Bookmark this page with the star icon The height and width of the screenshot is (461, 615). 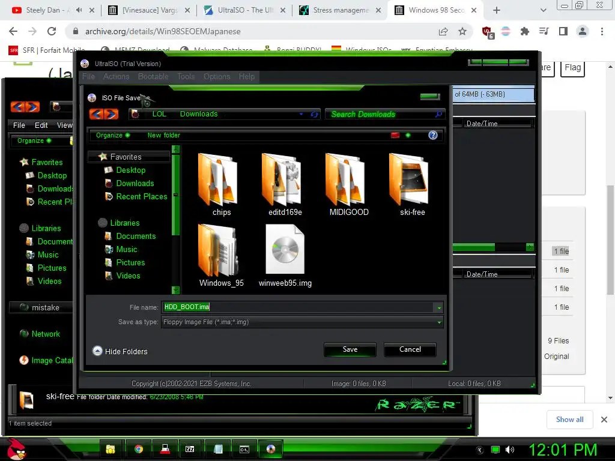coord(462,31)
